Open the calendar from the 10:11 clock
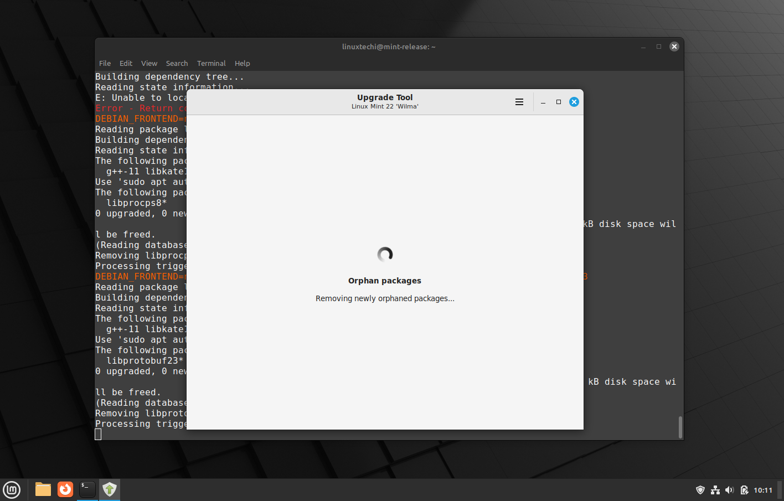Viewport: 784px width, 501px height. [x=763, y=490]
